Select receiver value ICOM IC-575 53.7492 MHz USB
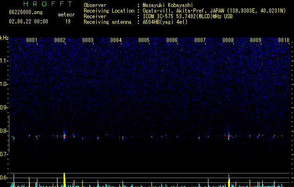 (x=187, y=16)
